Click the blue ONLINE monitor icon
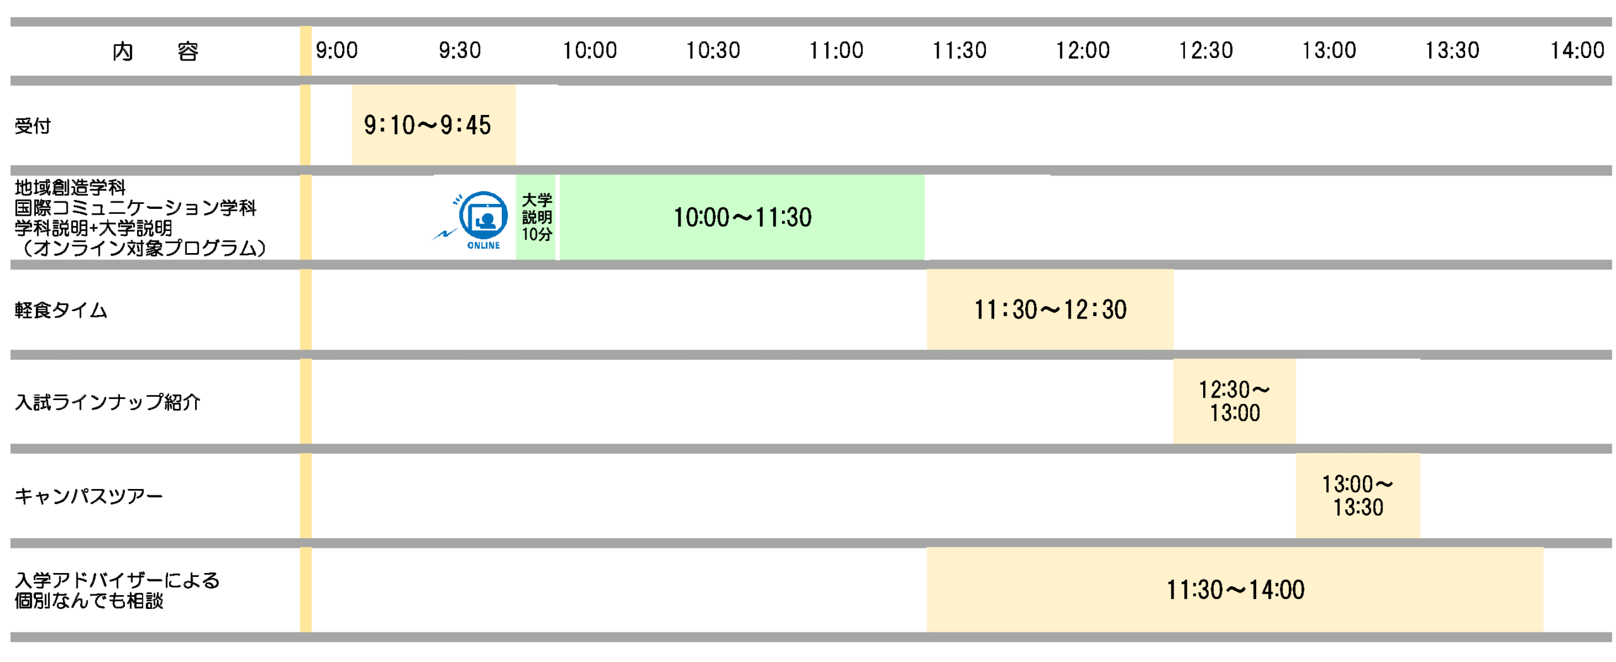 click(482, 218)
